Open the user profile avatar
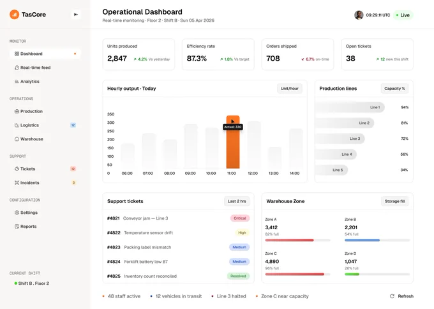 (359, 15)
